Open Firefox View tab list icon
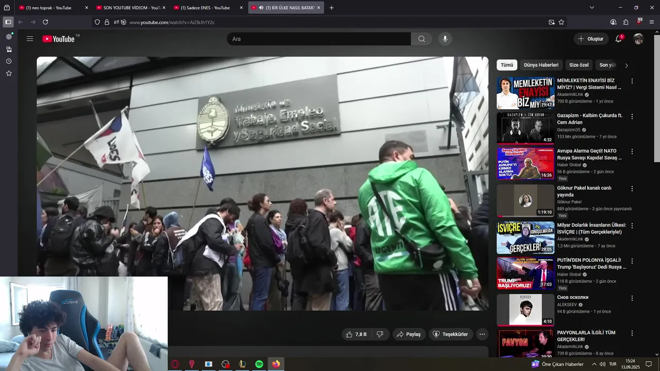Viewport: 660px width, 371px height. (7, 8)
